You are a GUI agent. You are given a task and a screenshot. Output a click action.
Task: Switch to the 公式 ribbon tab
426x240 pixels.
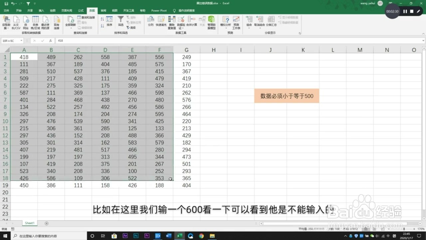[80, 10]
